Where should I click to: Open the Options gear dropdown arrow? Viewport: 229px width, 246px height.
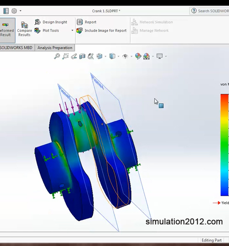(x=21, y=11)
